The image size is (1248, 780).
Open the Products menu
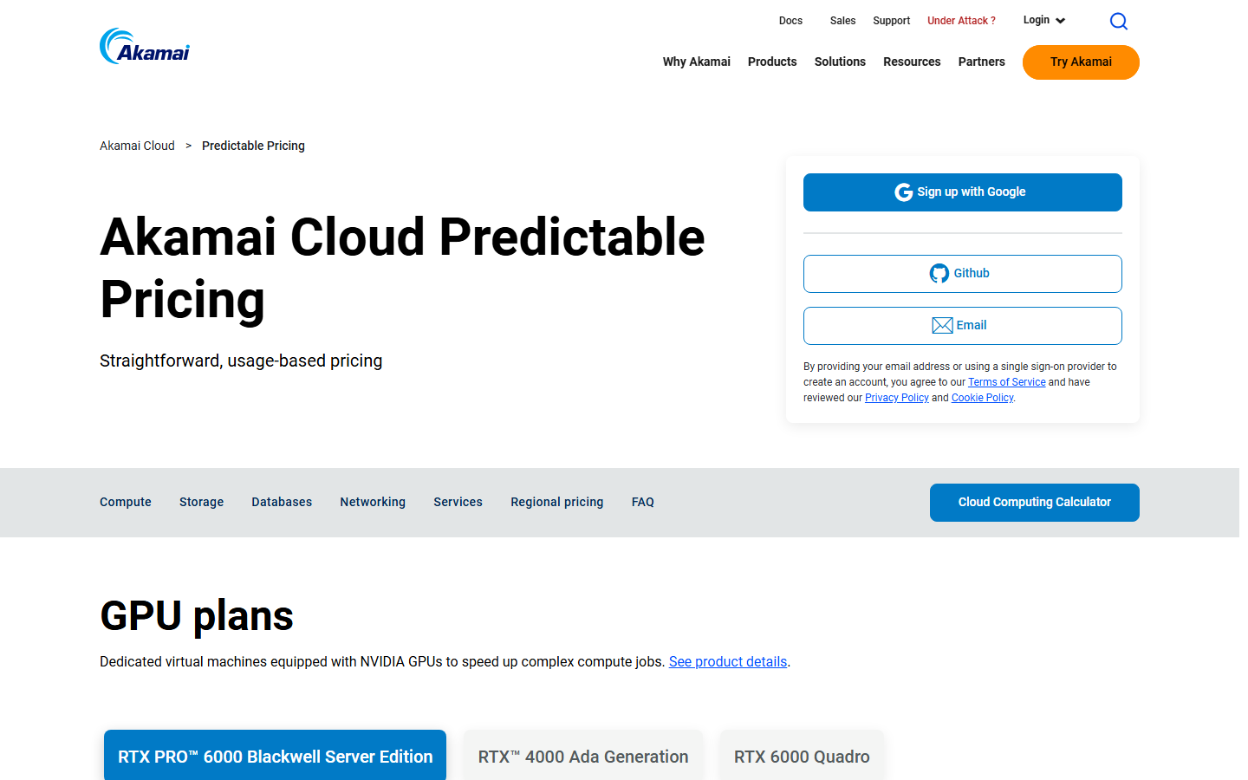772,62
